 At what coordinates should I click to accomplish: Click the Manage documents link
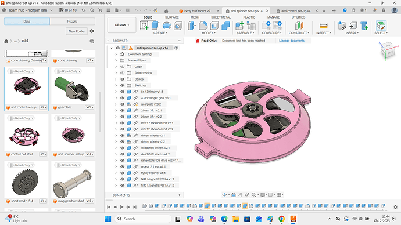[292, 41]
